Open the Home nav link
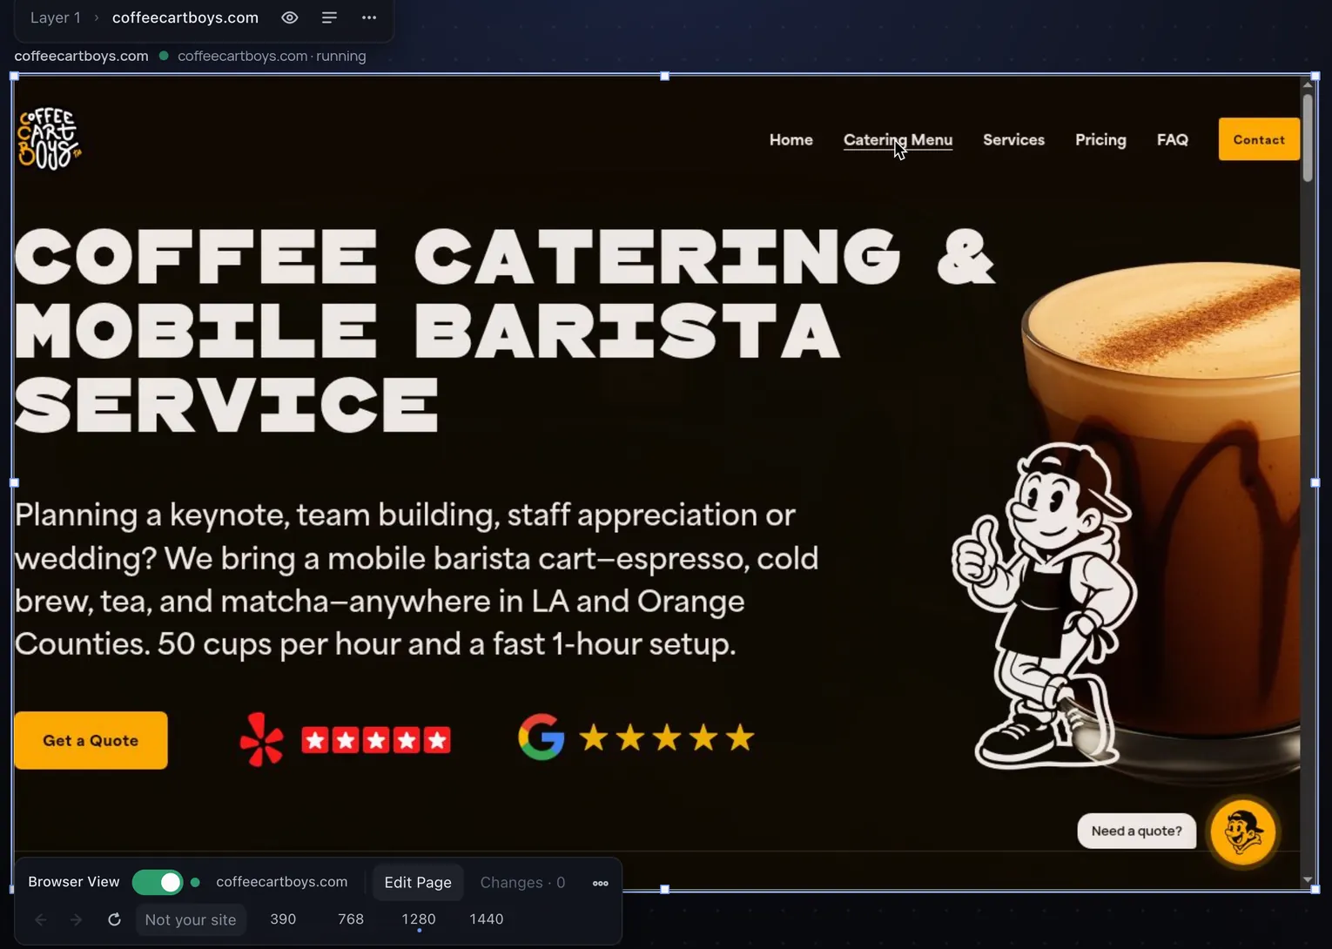Image resolution: width=1332 pixels, height=949 pixels. [791, 139]
